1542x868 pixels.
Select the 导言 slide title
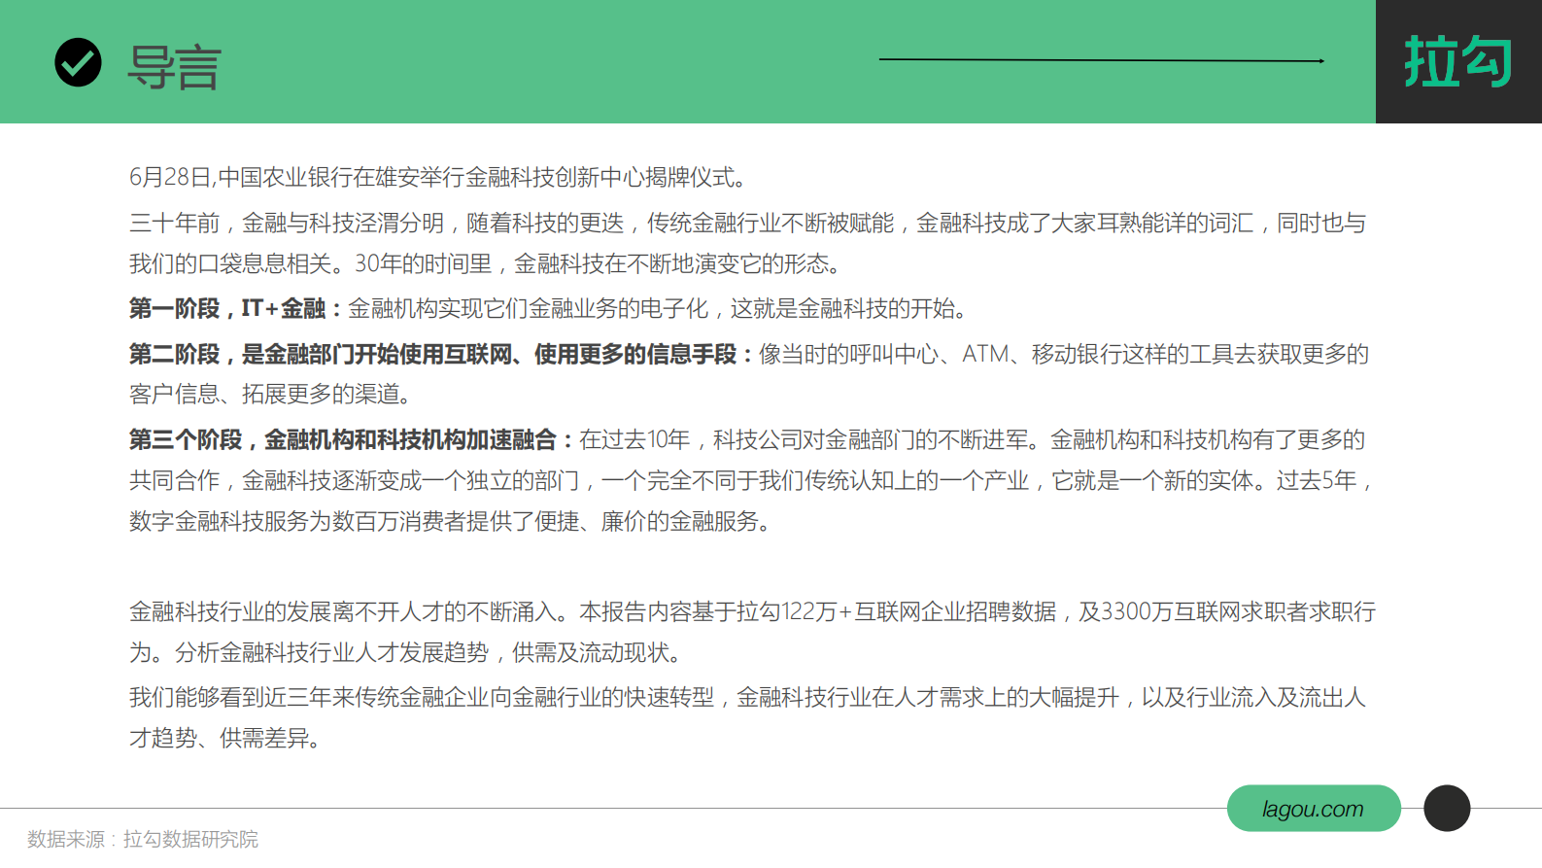pos(175,68)
